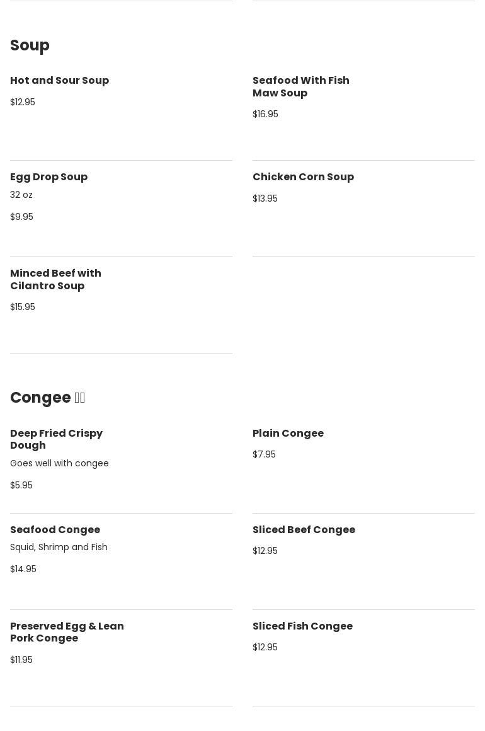Screen dimensions: 485x731
Task: Click the $16.95 price
Action: coord(265,114)
